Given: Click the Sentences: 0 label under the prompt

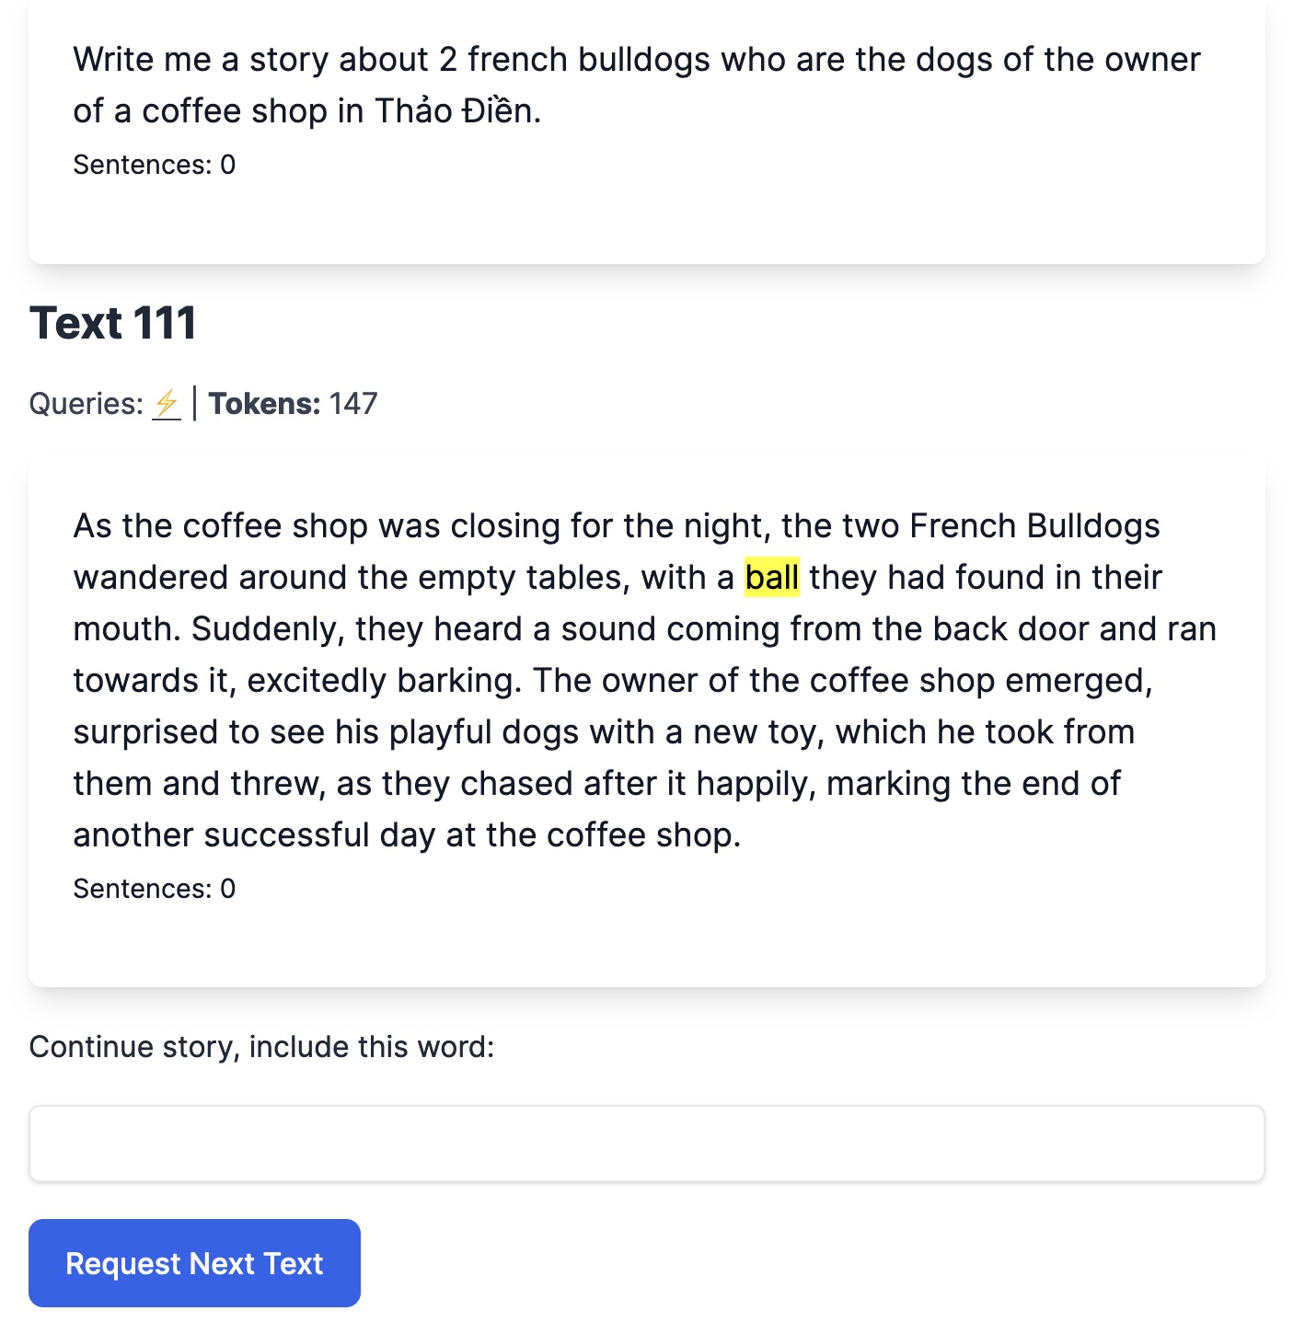Looking at the screenshot, I should click(x=154, y=165).
